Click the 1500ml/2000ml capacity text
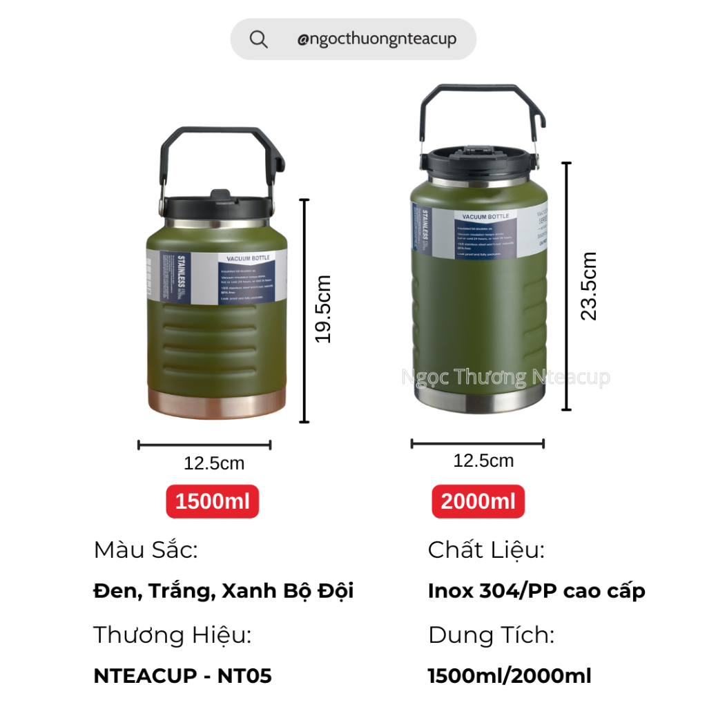Image resolution: width=707 pixels, height=707 pixels. point(510,676)
